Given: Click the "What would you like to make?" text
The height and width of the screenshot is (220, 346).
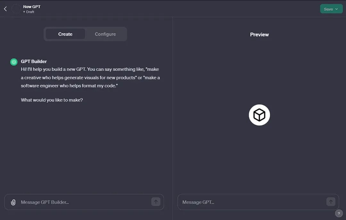Looking at the screenshot, I should (52, 100).
